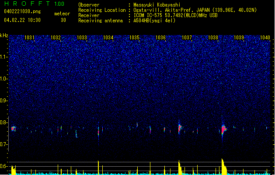Image resolution: width=275 pixels, height=175 pixels.
Task: Click the large meteor echo after 1038
Action: (223, 130)
